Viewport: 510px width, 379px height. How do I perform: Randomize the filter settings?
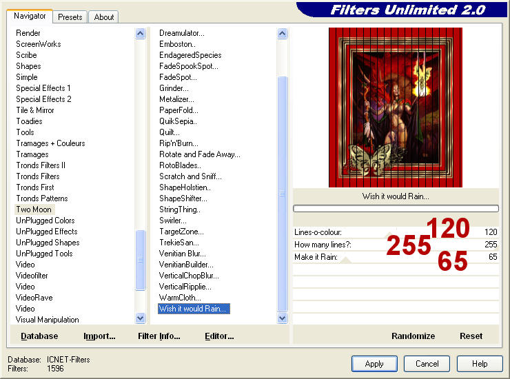pos(413,336)
